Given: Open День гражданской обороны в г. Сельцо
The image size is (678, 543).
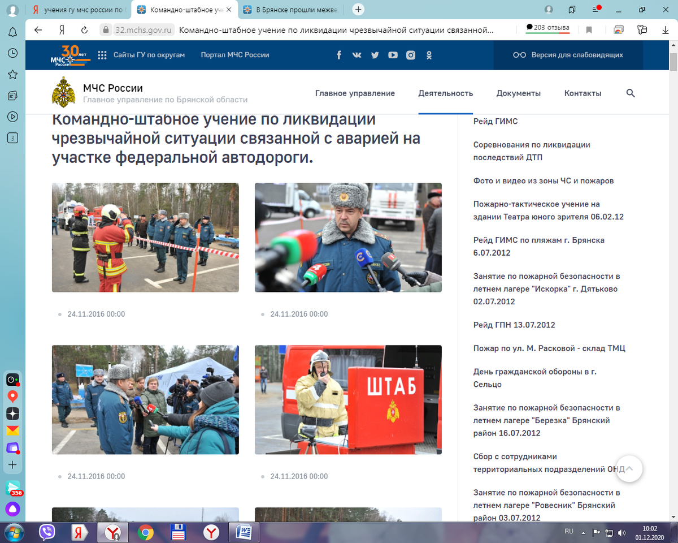Looking at the screenshot, I should tap(535, 378).
